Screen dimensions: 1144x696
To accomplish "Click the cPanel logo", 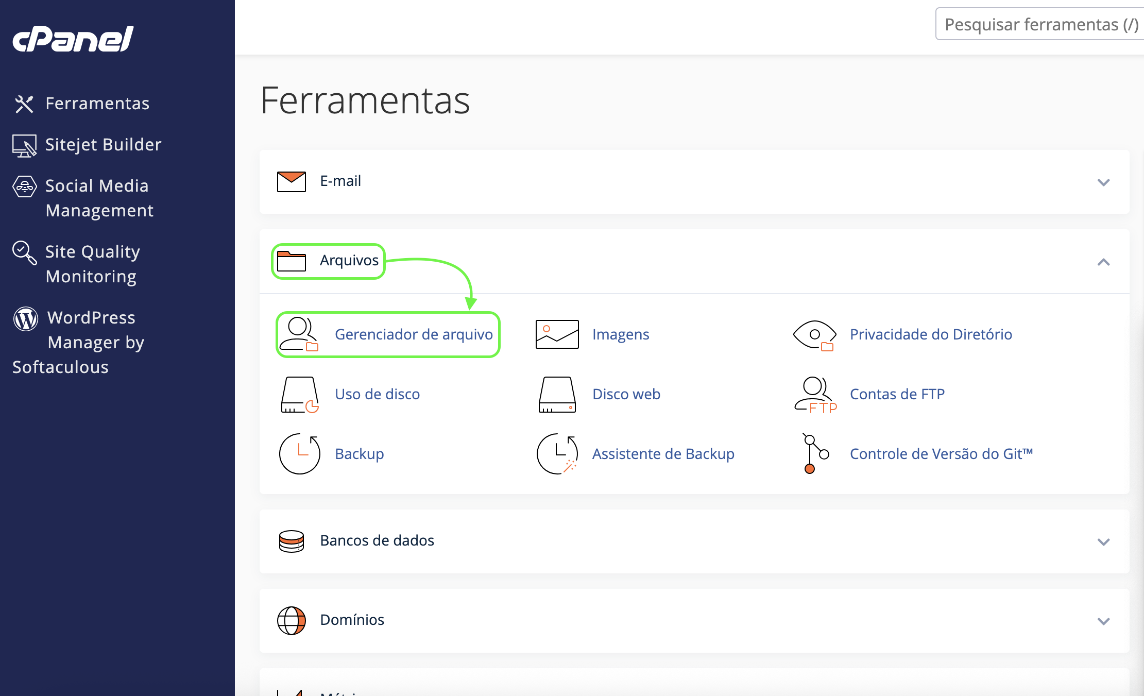I will coord(73,39).
